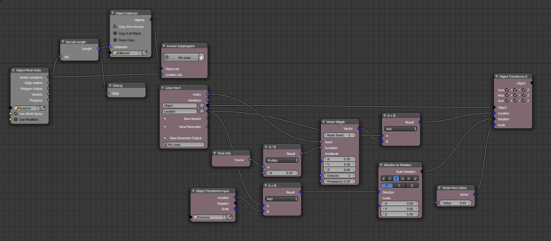Image resolution: width=551 pixels, height=241 pixels.
Task: Click the Persistance value field in Vector Wiggle
Action: click(339, 181)
